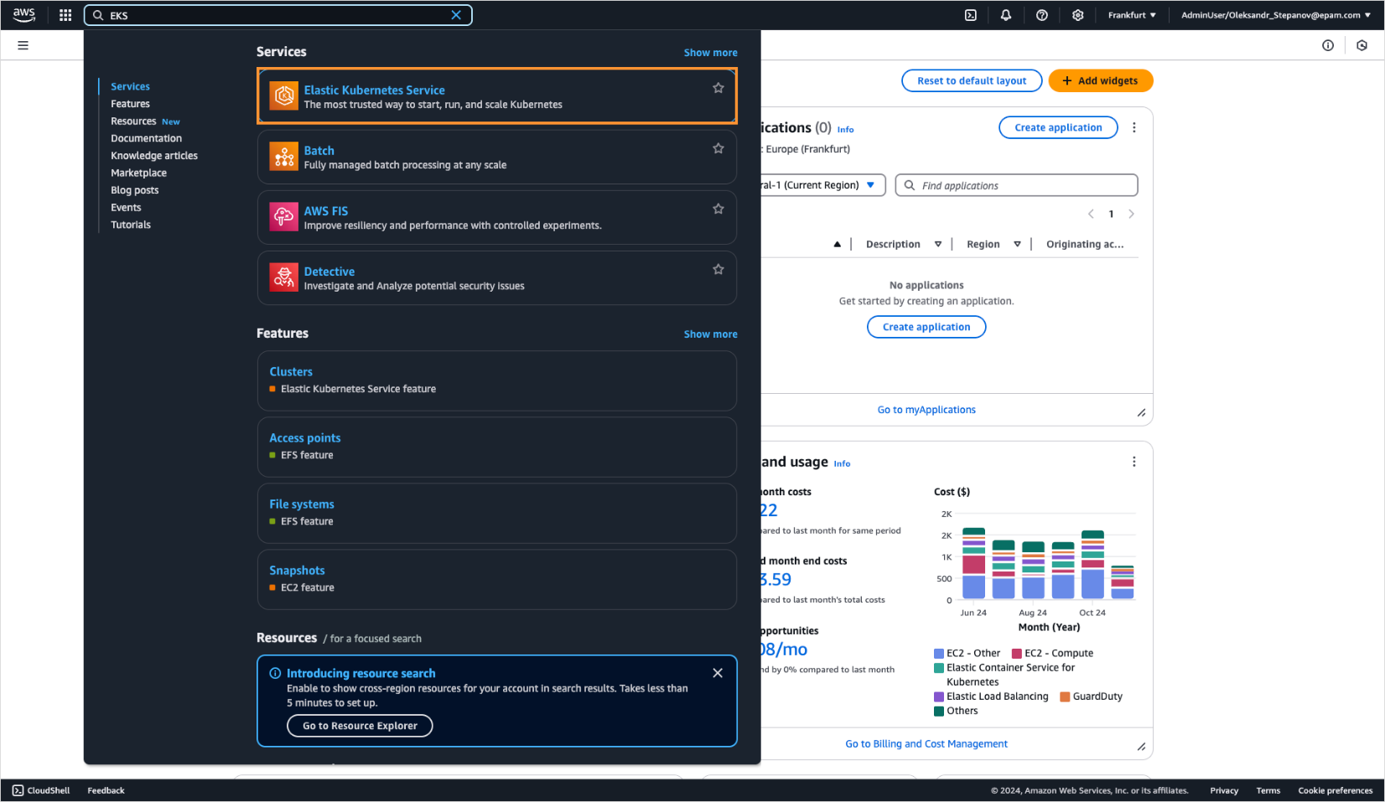Select Features in search categories list
The width and height of the screenshot is (1385, 802).
130,104
